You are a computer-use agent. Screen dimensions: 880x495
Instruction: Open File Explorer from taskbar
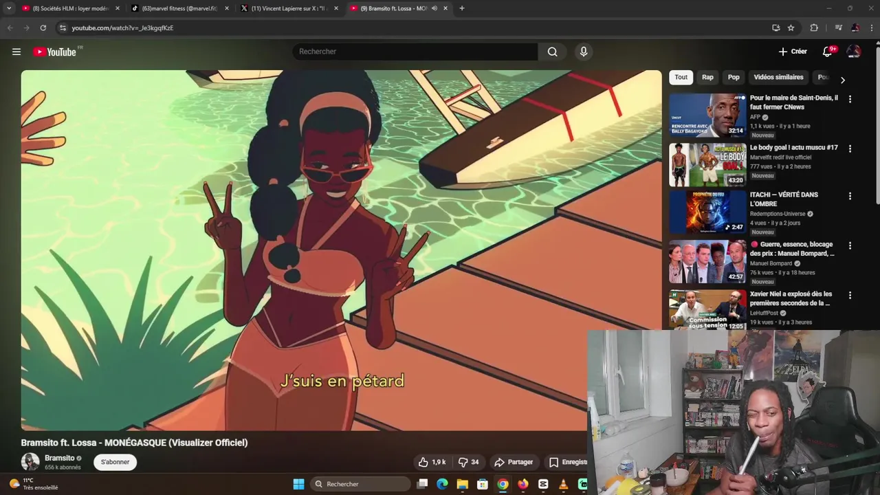[x=462, y=484]
